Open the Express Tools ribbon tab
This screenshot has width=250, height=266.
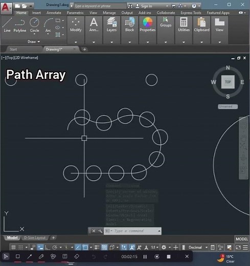click(191, 13)
